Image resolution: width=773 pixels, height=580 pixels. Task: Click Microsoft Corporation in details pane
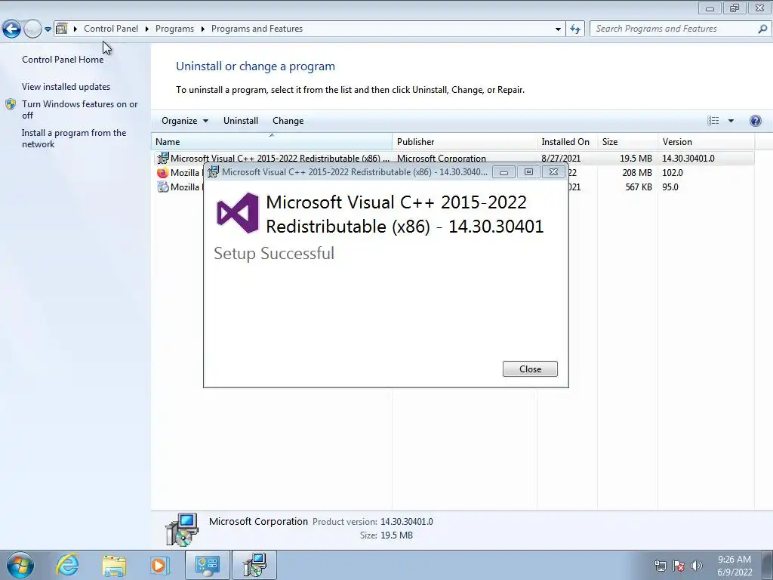click(x=258, y=521)
